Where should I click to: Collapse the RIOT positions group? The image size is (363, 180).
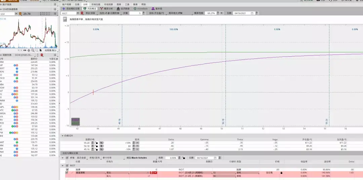[63, 166]
